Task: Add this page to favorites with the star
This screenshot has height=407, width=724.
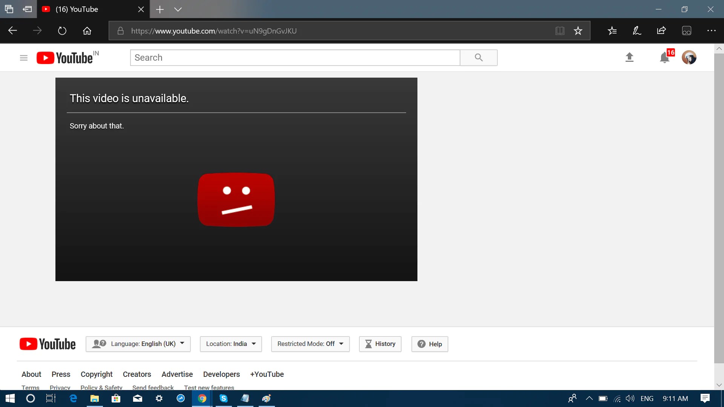Action: coord(578,31)
